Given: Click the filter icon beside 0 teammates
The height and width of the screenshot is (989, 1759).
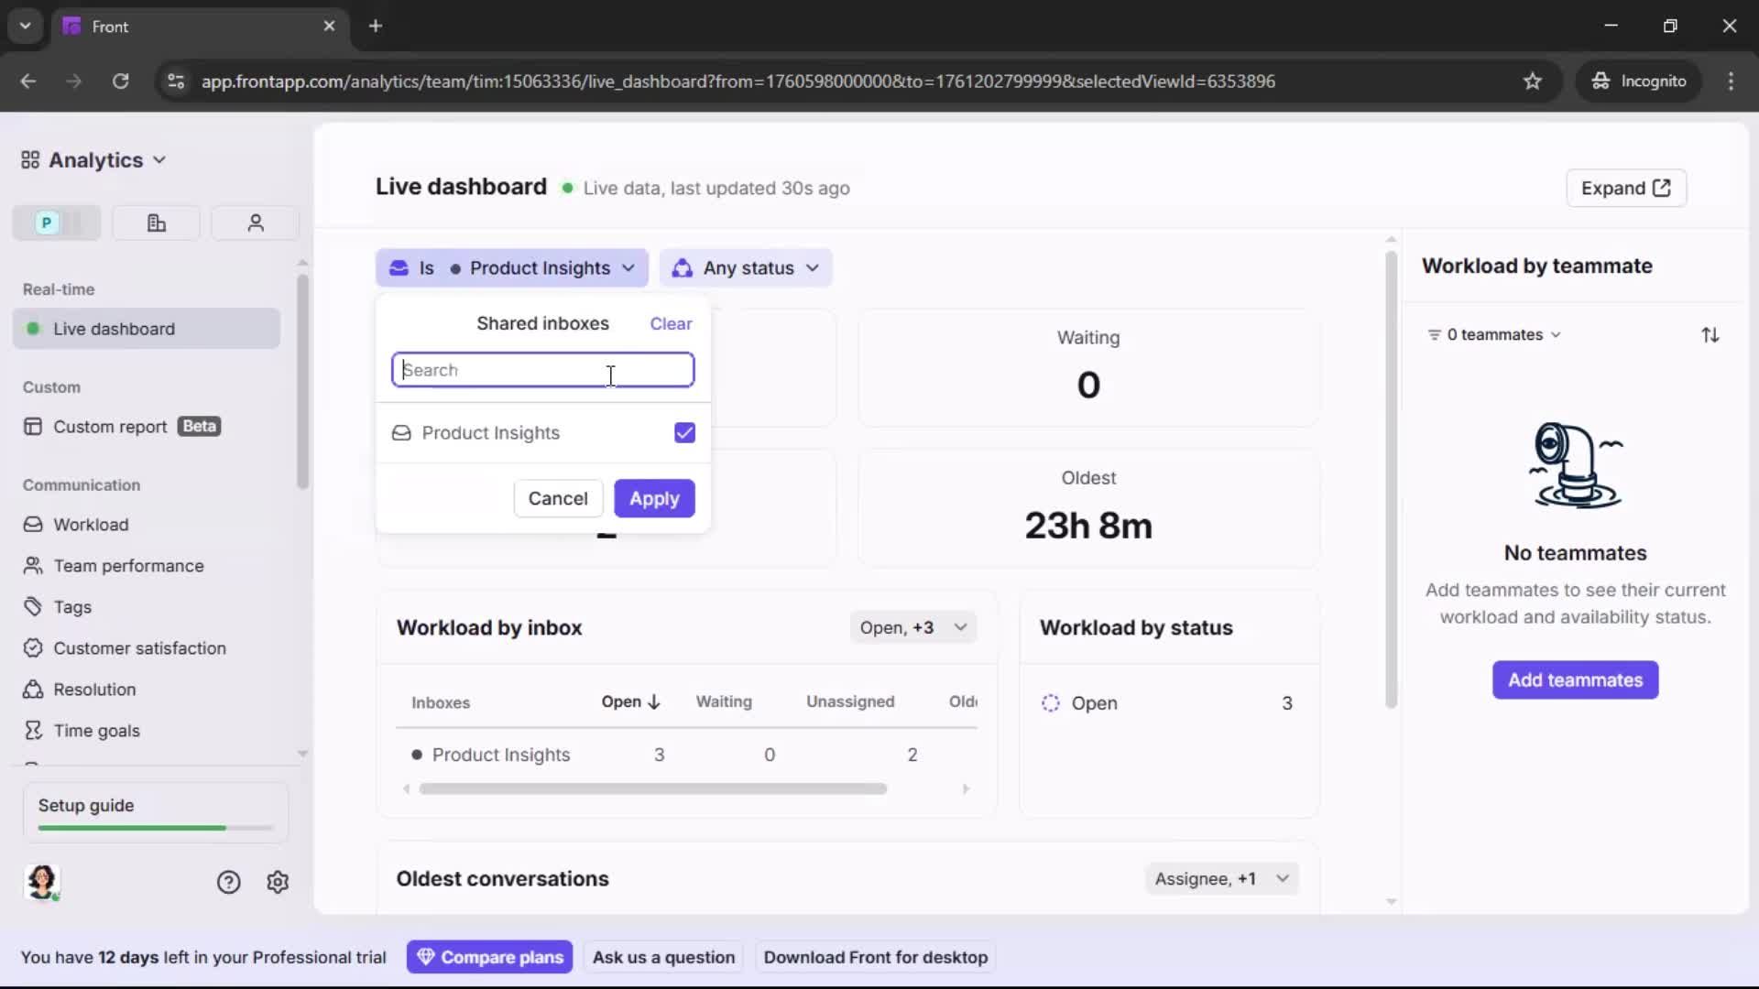Looking at the screenshot, I should [x=1433, y=334].
